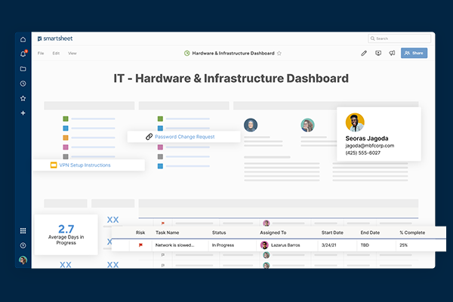Open the Notifications bell icon
The image size is (453, 302).
tap(23, 54)
